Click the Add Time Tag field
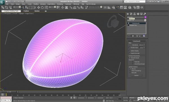Screen dimensions: 169x102 110,101
